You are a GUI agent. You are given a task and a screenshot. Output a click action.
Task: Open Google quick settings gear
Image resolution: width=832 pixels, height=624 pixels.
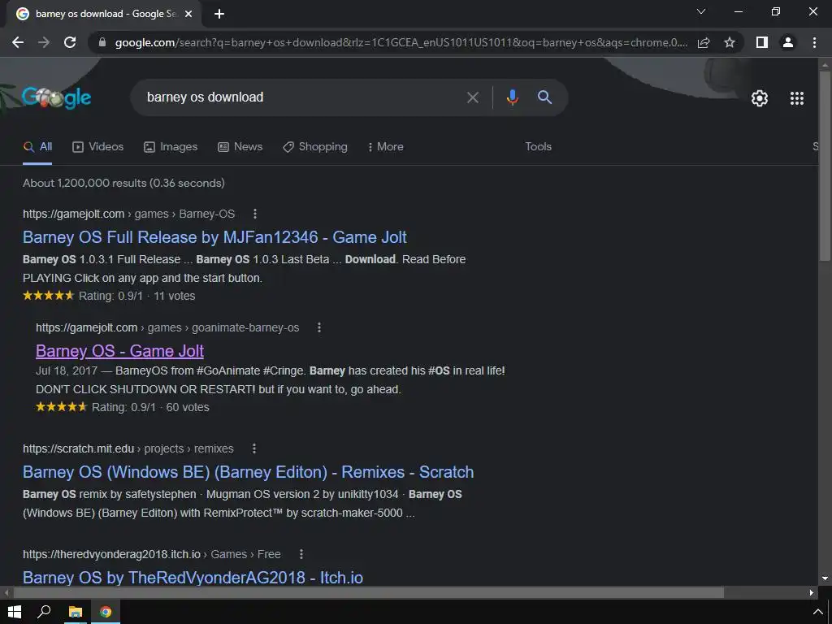760,98
